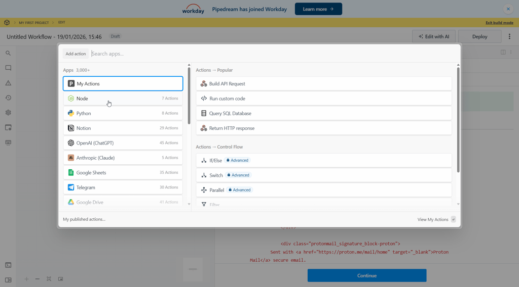519x287 pixels.
Task: Choose Anthropic (Claude) from apps list
Action: (123, 158)
